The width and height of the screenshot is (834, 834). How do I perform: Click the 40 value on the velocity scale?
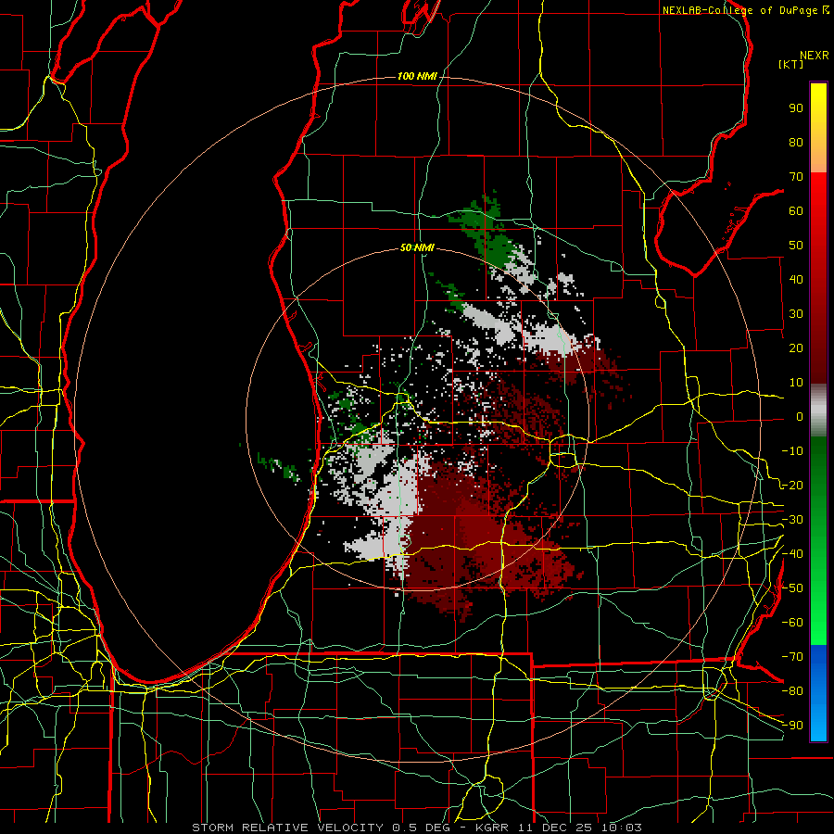tap(796, 279)
